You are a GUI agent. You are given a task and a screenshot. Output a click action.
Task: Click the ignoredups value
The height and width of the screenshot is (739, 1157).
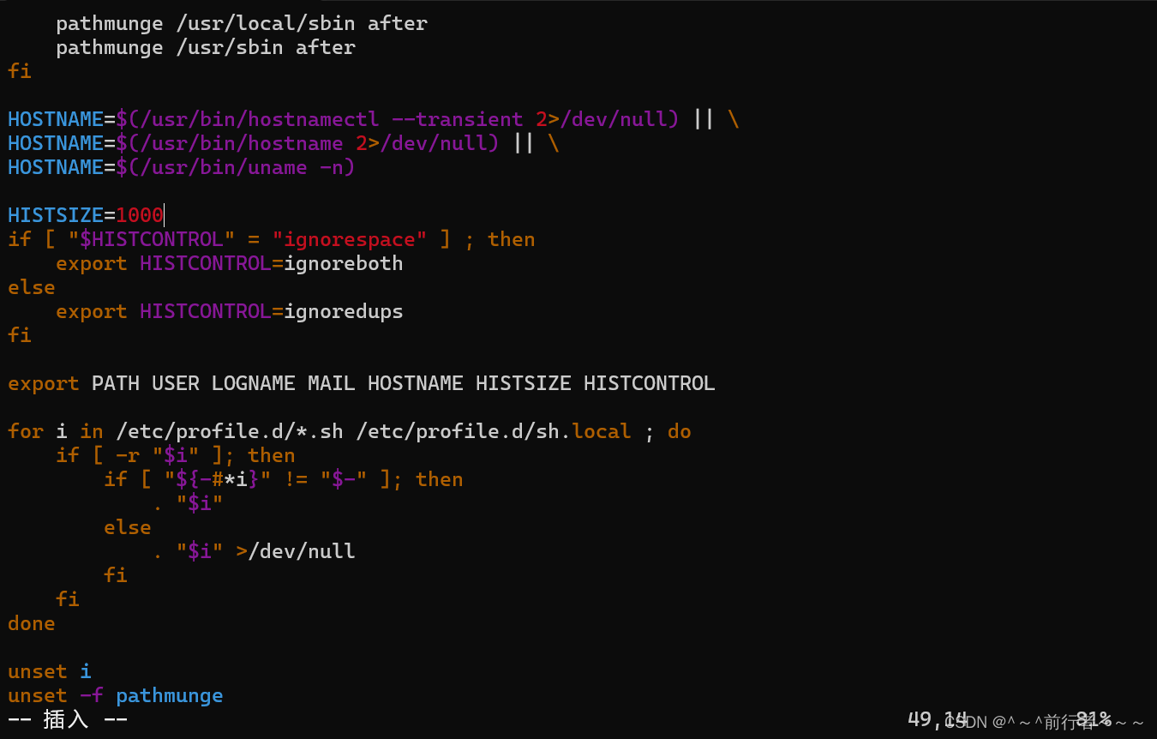click(344, 311)
